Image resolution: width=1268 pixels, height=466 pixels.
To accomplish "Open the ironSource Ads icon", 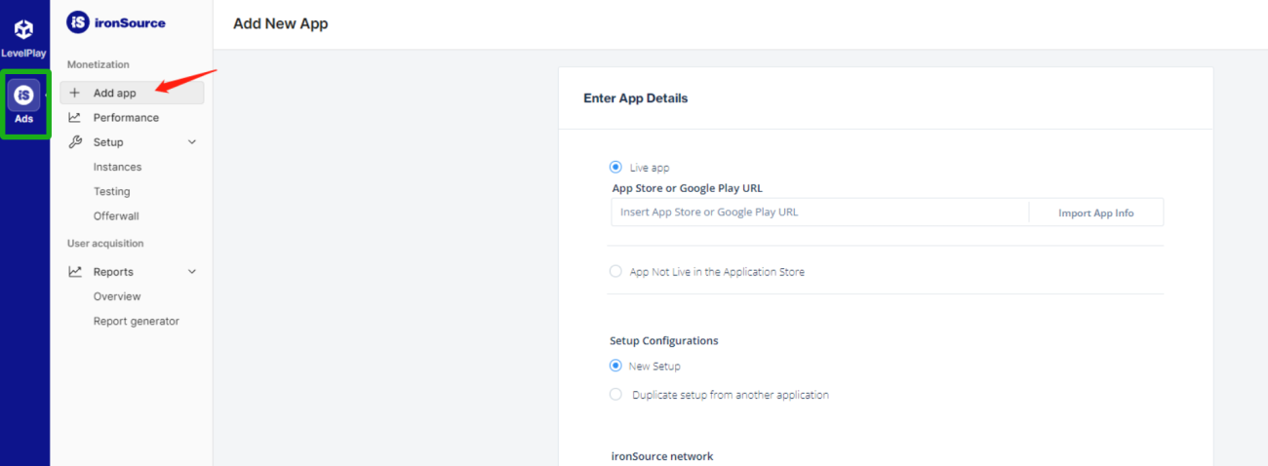I will (24, 96).
